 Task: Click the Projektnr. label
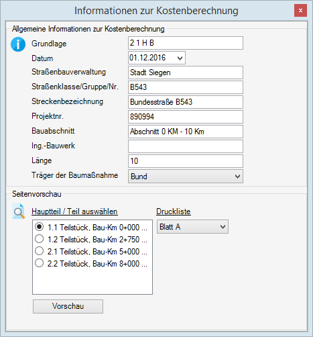pyautogui.click(x=48, y=116)
